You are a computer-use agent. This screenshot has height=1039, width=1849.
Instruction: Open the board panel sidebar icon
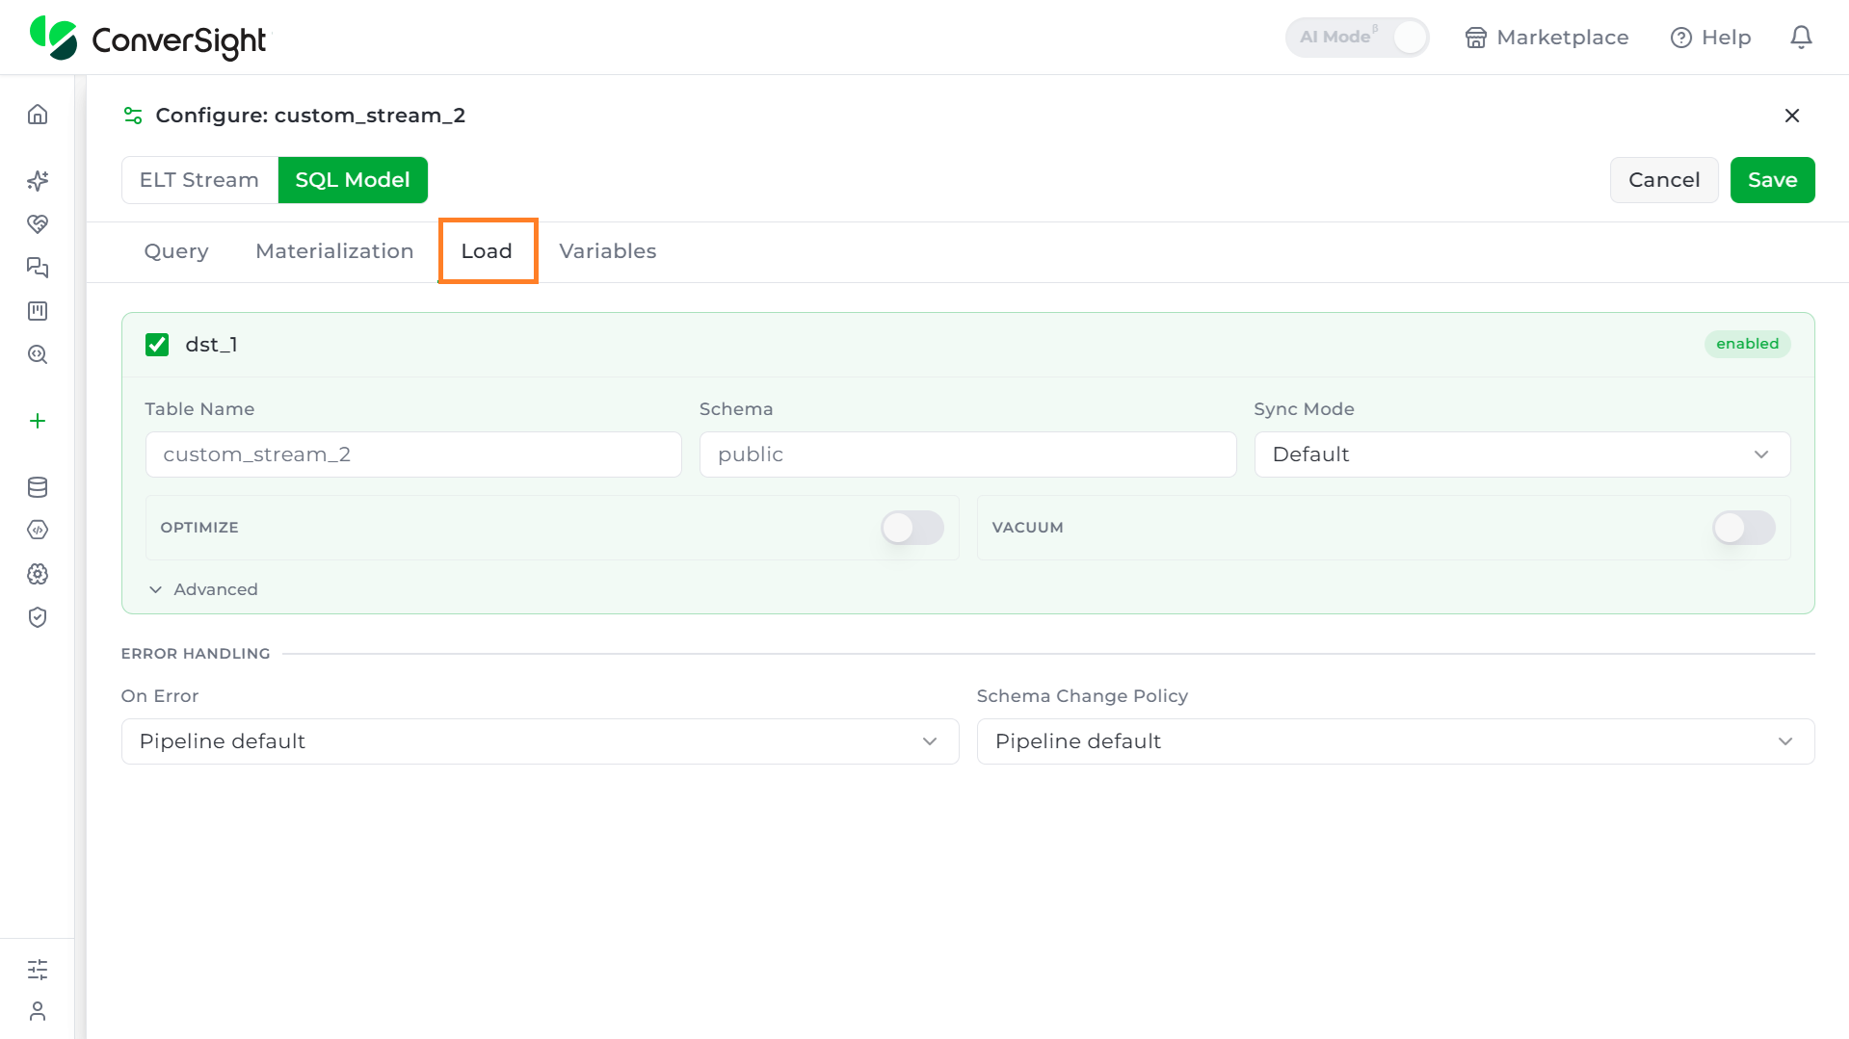pos(38,311)
